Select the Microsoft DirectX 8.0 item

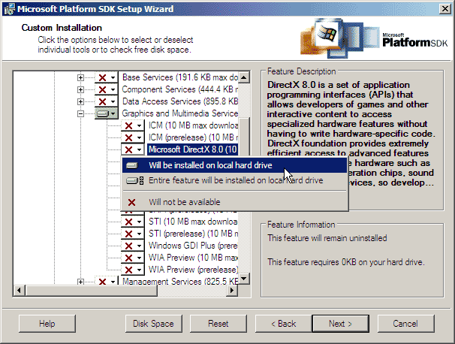193,149
